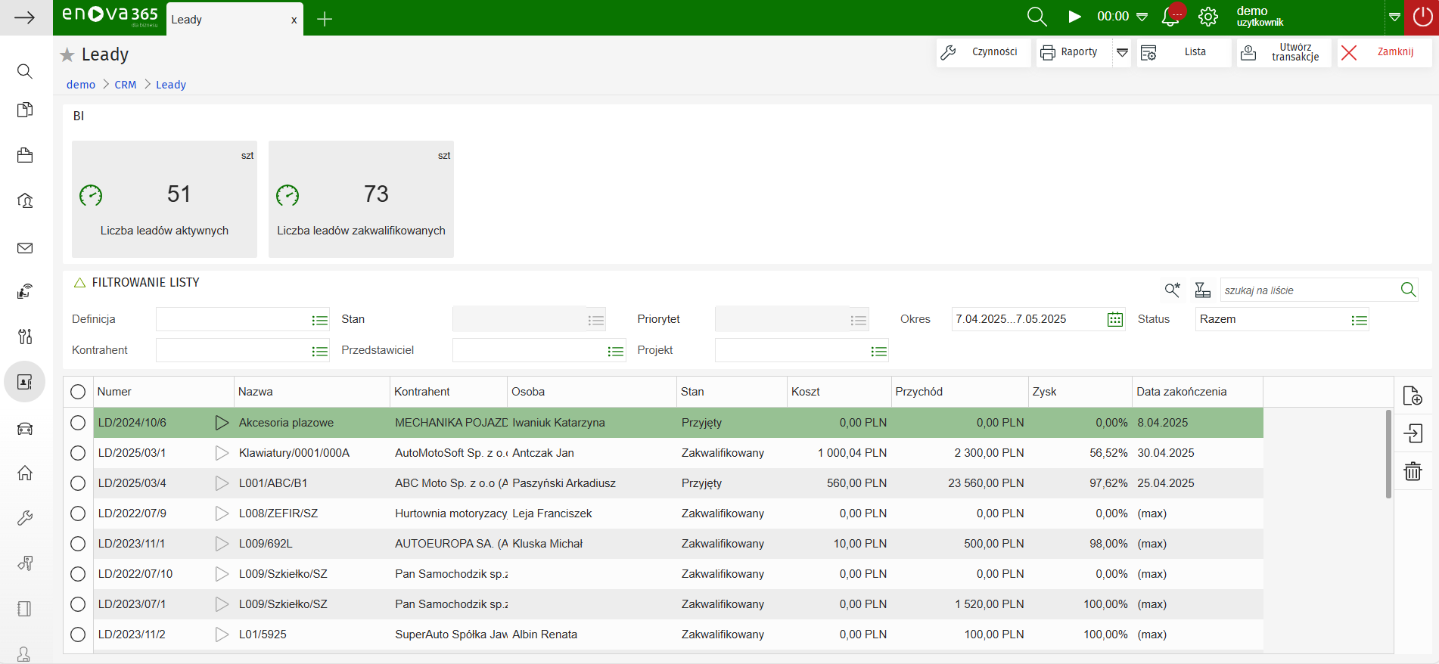Click the timer play button in top bar
Viewport: 1439px width, 664px height.
coord(1074,17)
